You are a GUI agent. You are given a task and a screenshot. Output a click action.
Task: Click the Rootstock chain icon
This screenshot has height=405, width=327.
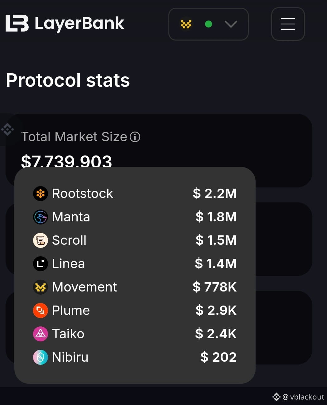[x=41, y=194]
